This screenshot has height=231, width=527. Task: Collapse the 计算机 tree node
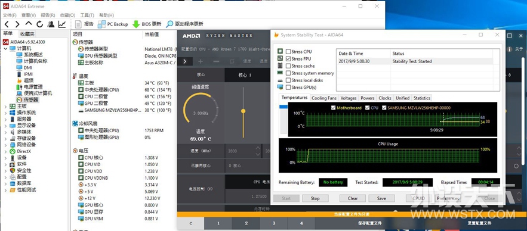[5, 49]
